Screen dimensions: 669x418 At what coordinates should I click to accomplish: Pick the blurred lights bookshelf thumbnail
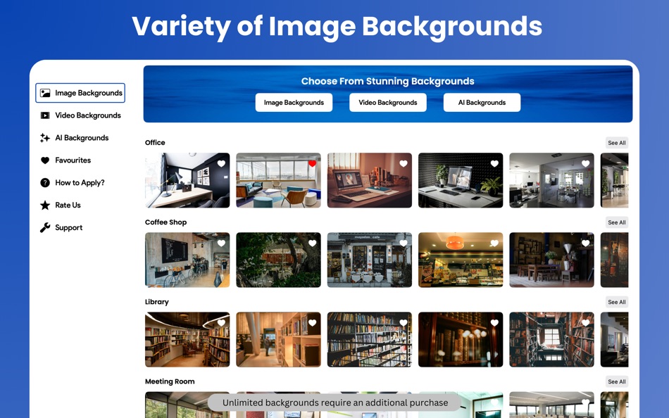[461, 339]
